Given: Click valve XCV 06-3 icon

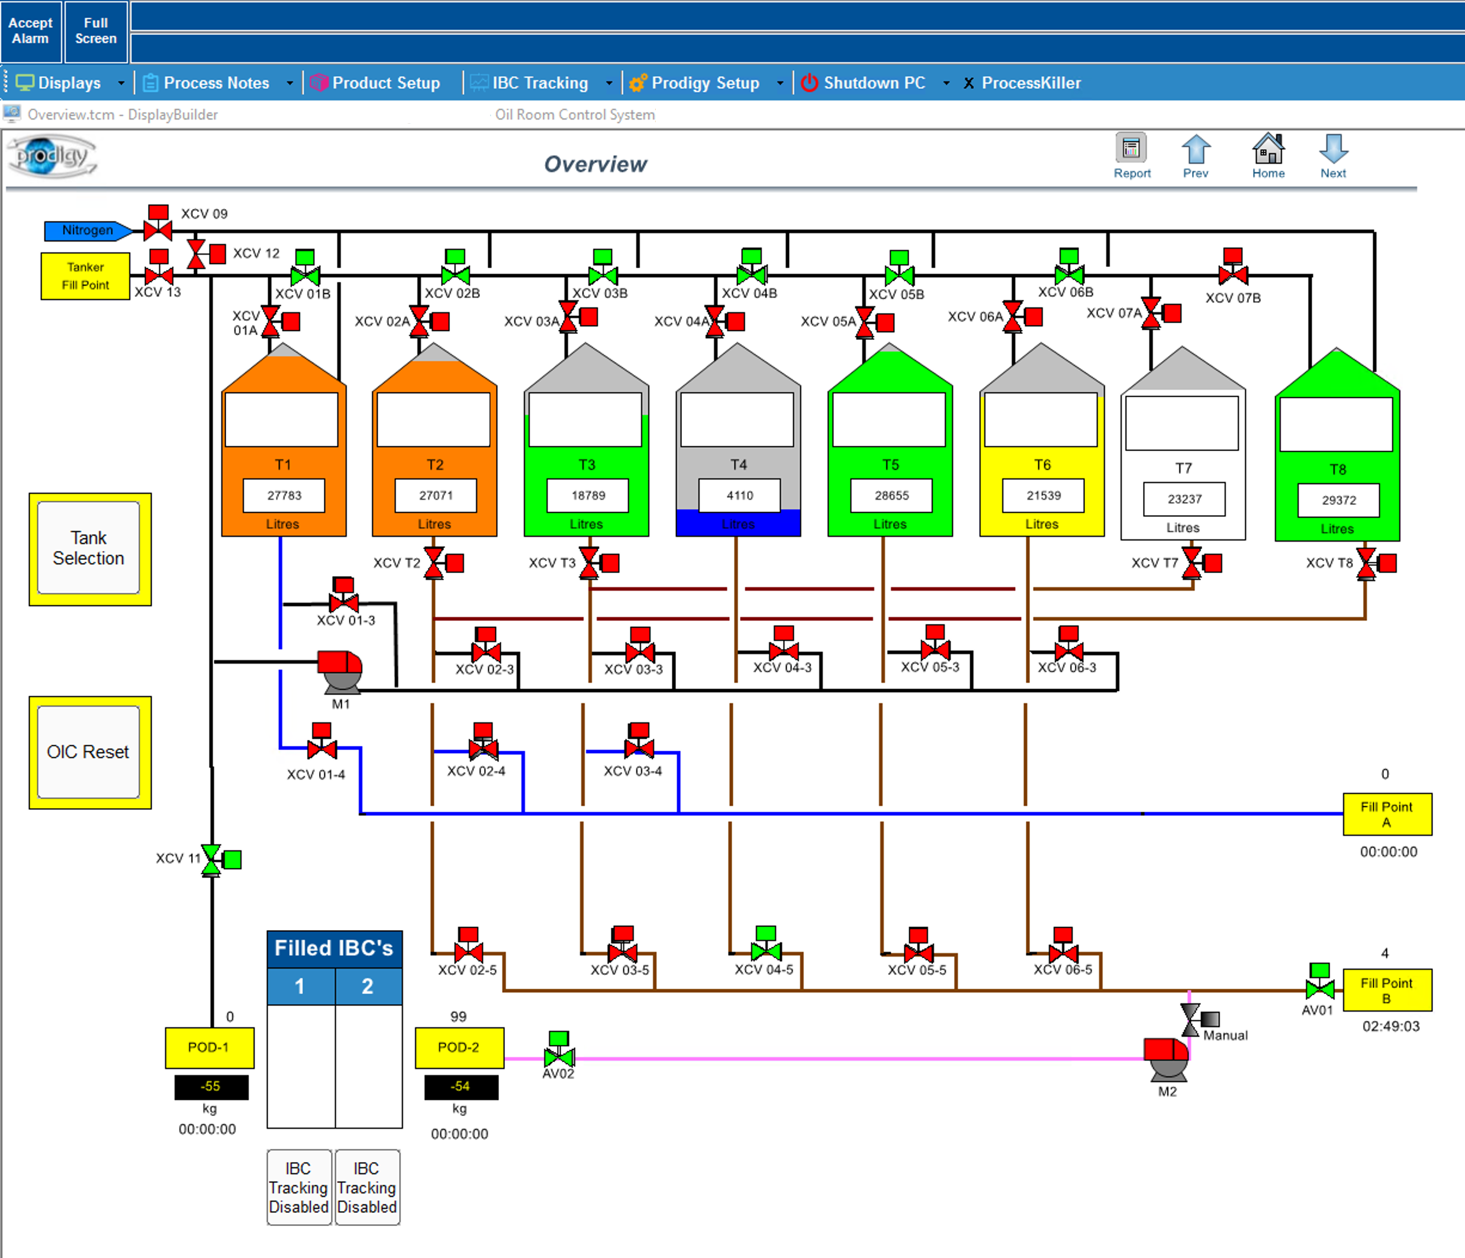Looking at the screenshot, I should click(1068, 643).
